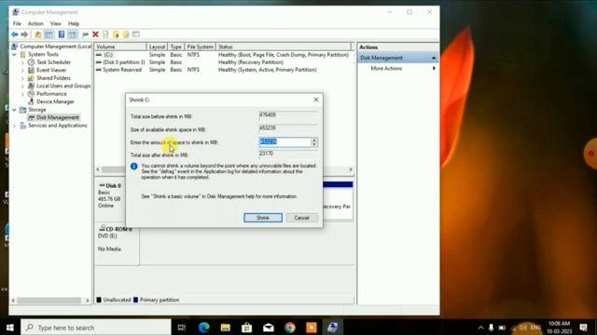The image size is (597, 335).
Task: Click the Properties sheet icon beside red X
Action: pos(105,34)
